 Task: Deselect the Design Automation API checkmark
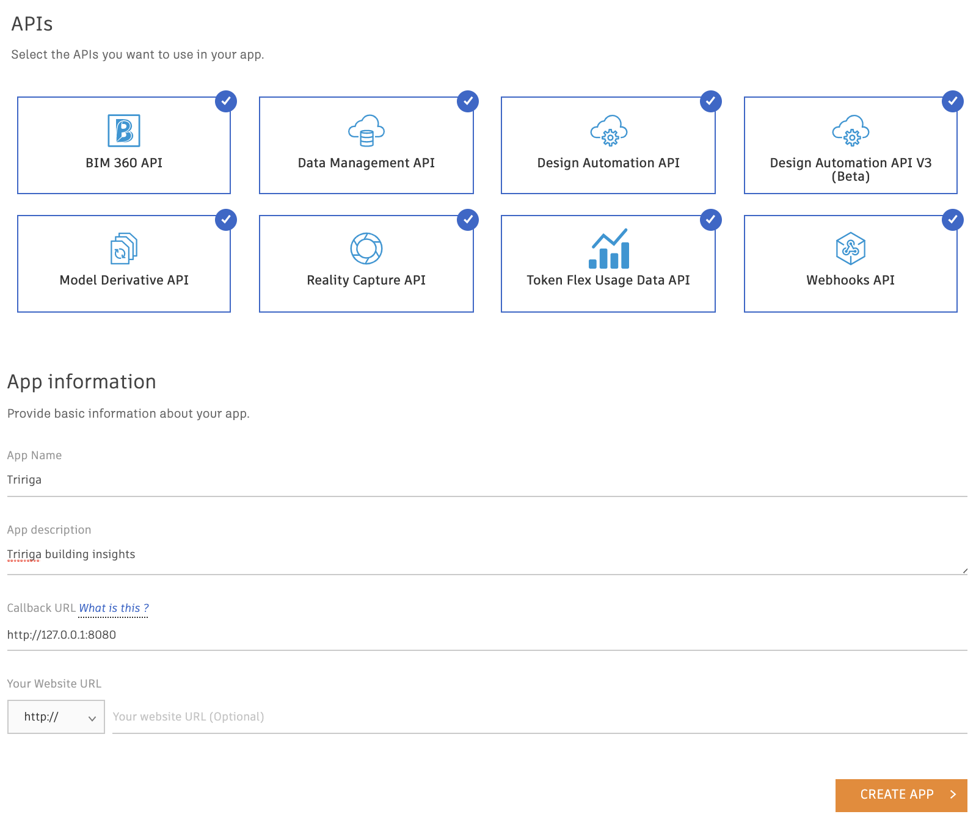711,101
